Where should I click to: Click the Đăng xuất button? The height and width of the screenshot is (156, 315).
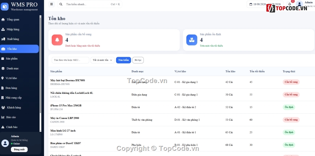pos(19,149)
